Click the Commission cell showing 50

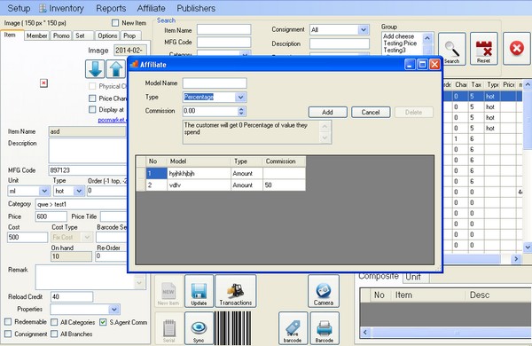pos(284,185)
